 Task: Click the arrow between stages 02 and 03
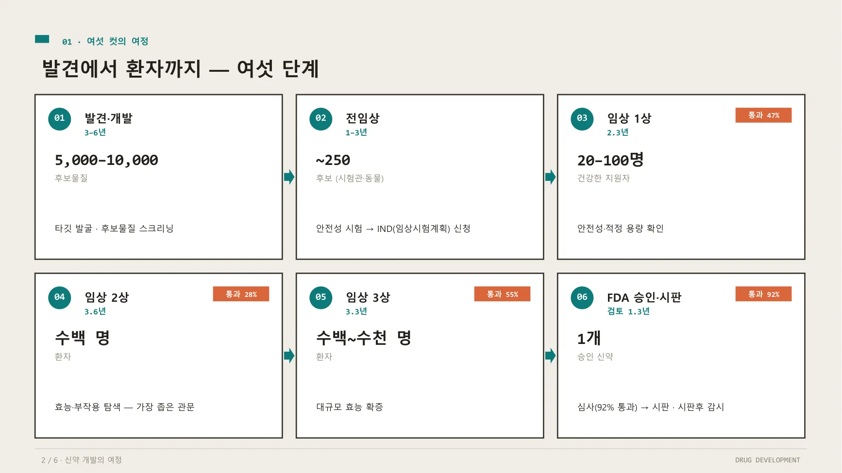[x=551, y=177]
